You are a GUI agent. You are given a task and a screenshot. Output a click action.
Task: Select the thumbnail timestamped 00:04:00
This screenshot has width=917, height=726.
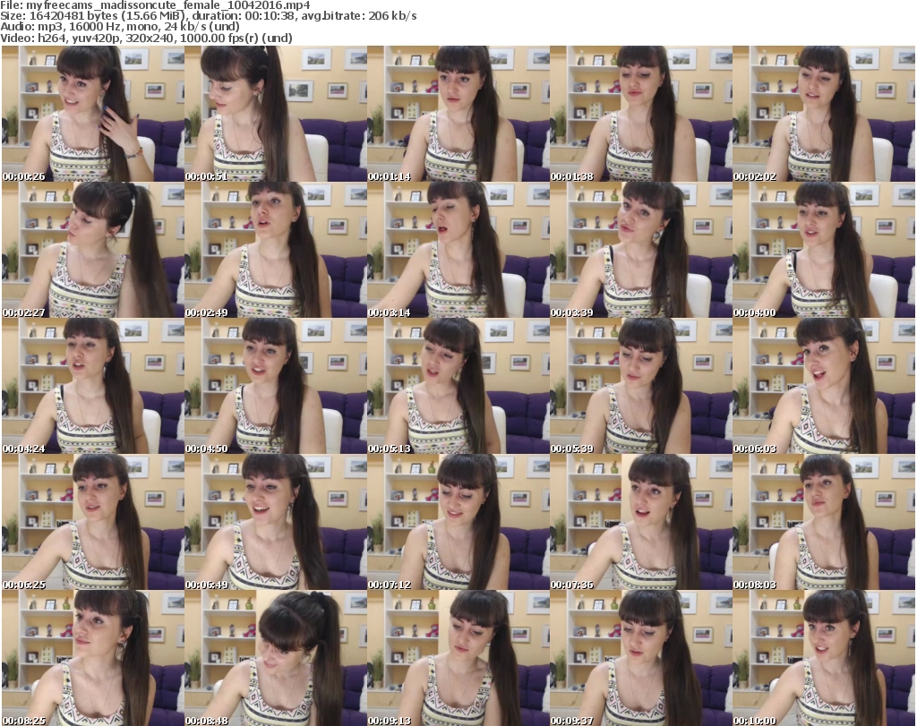pos(824,250)
